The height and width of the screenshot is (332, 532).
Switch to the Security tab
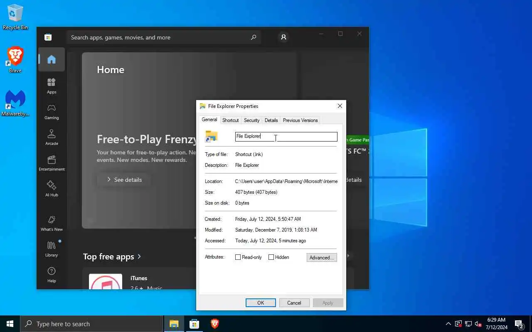252,120
